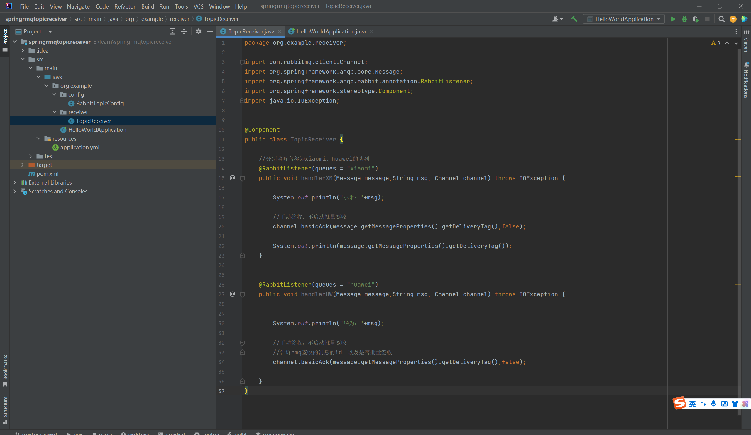
Task: Click Expand All icon in Project panel
Action: tap(172, 31)
